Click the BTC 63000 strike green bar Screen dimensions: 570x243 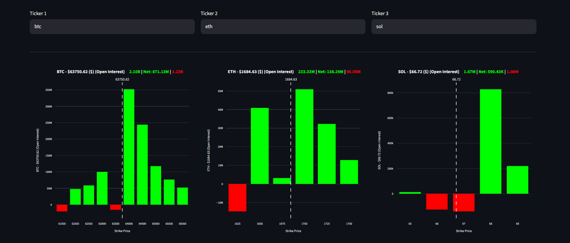(102, 189)
